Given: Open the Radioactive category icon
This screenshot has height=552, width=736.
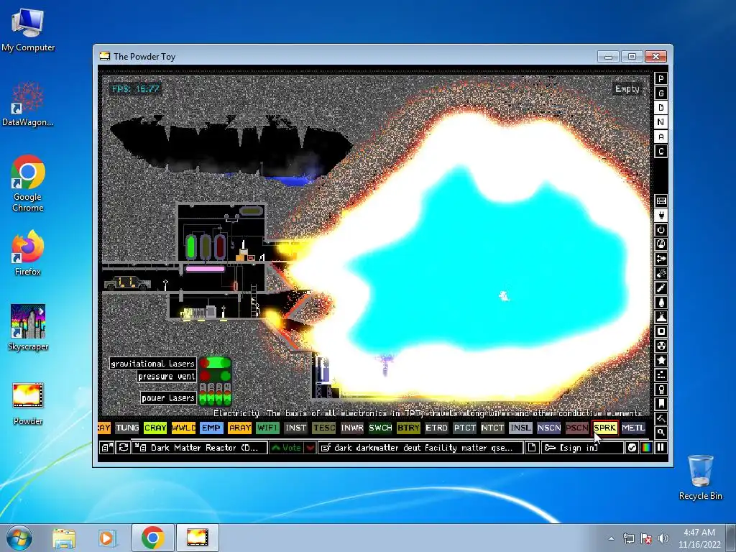Looking at the screenshot, I should click(661, 346).
